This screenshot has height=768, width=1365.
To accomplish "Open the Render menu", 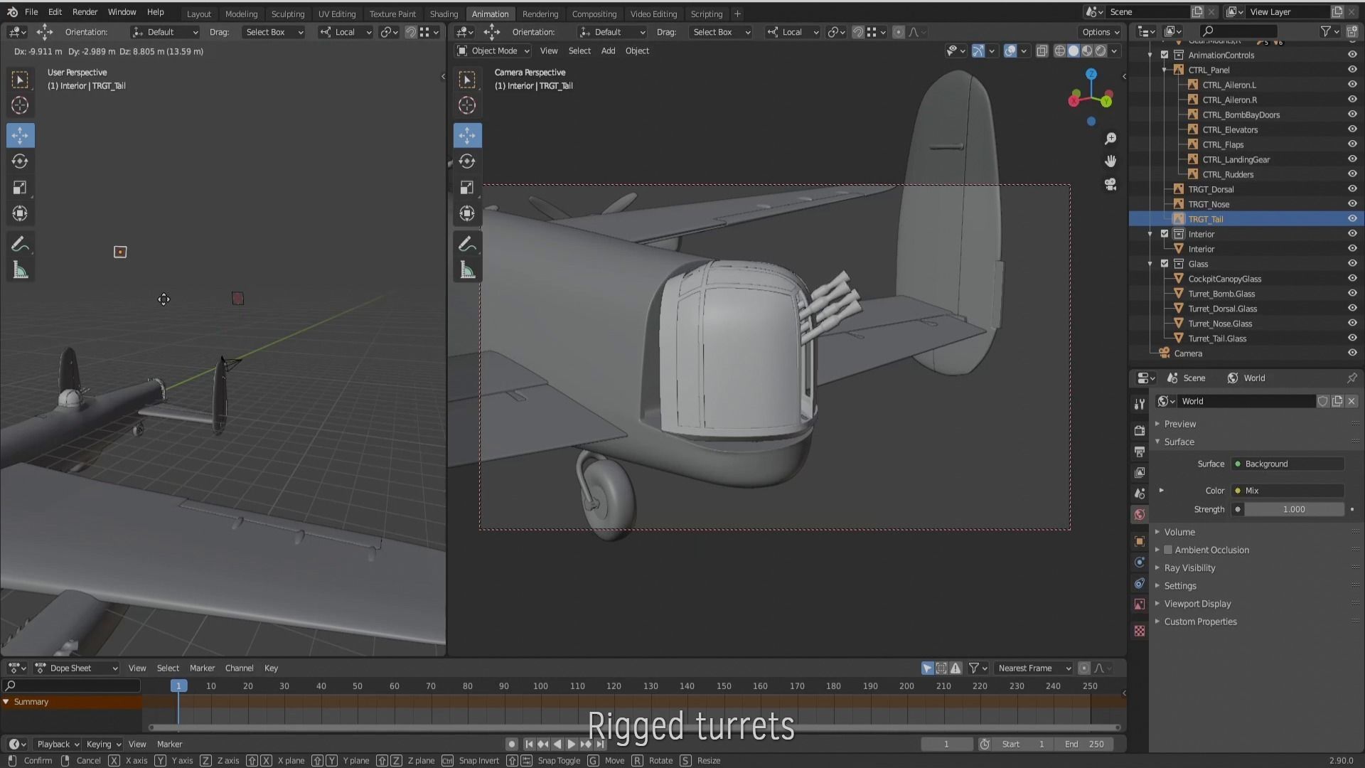I will coord(85,12).
